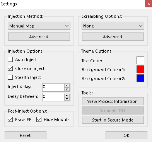The height and width of the screenshot is (142, 152).
Task: Toggle the Erase PE checkbox
Action: click(x=10, y=120)
